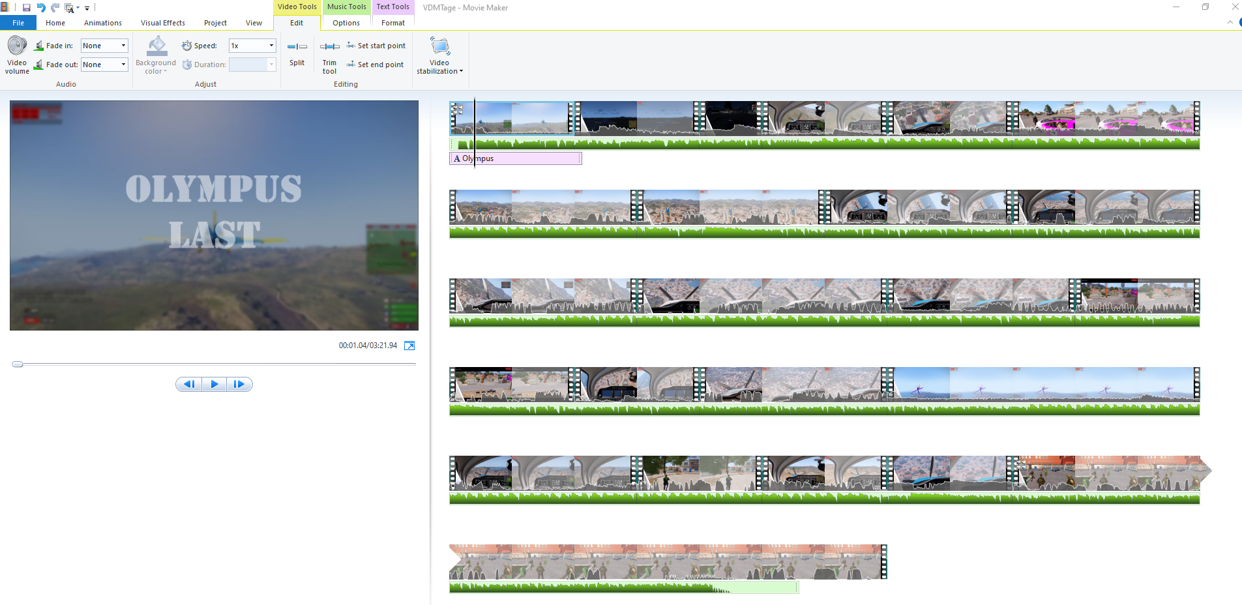Click the last clip in the bottom row
The height and width of the screenshot is (605, 1242).
point(668,562)
